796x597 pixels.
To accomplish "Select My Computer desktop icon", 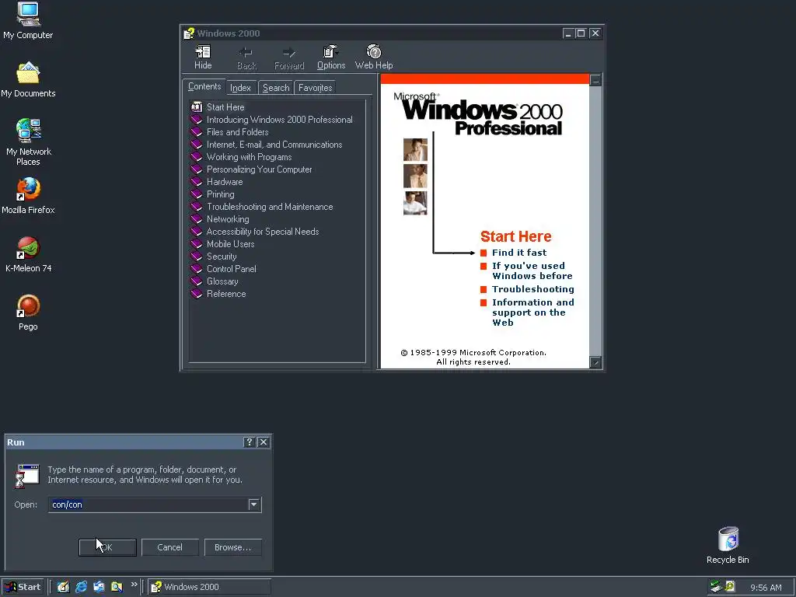I will pos(28,21).
